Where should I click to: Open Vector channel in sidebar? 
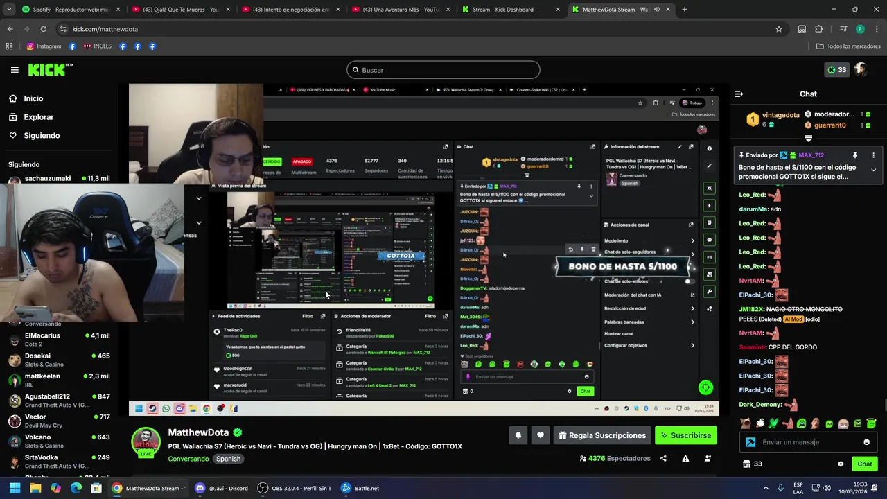coord(59,421)
